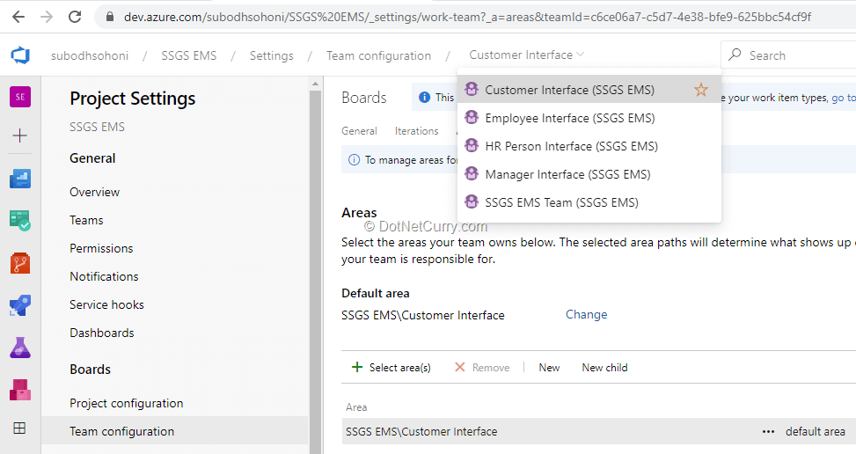
Task: Open Overview hub icon in the sidebar
Action: click(x=20, y=179)
